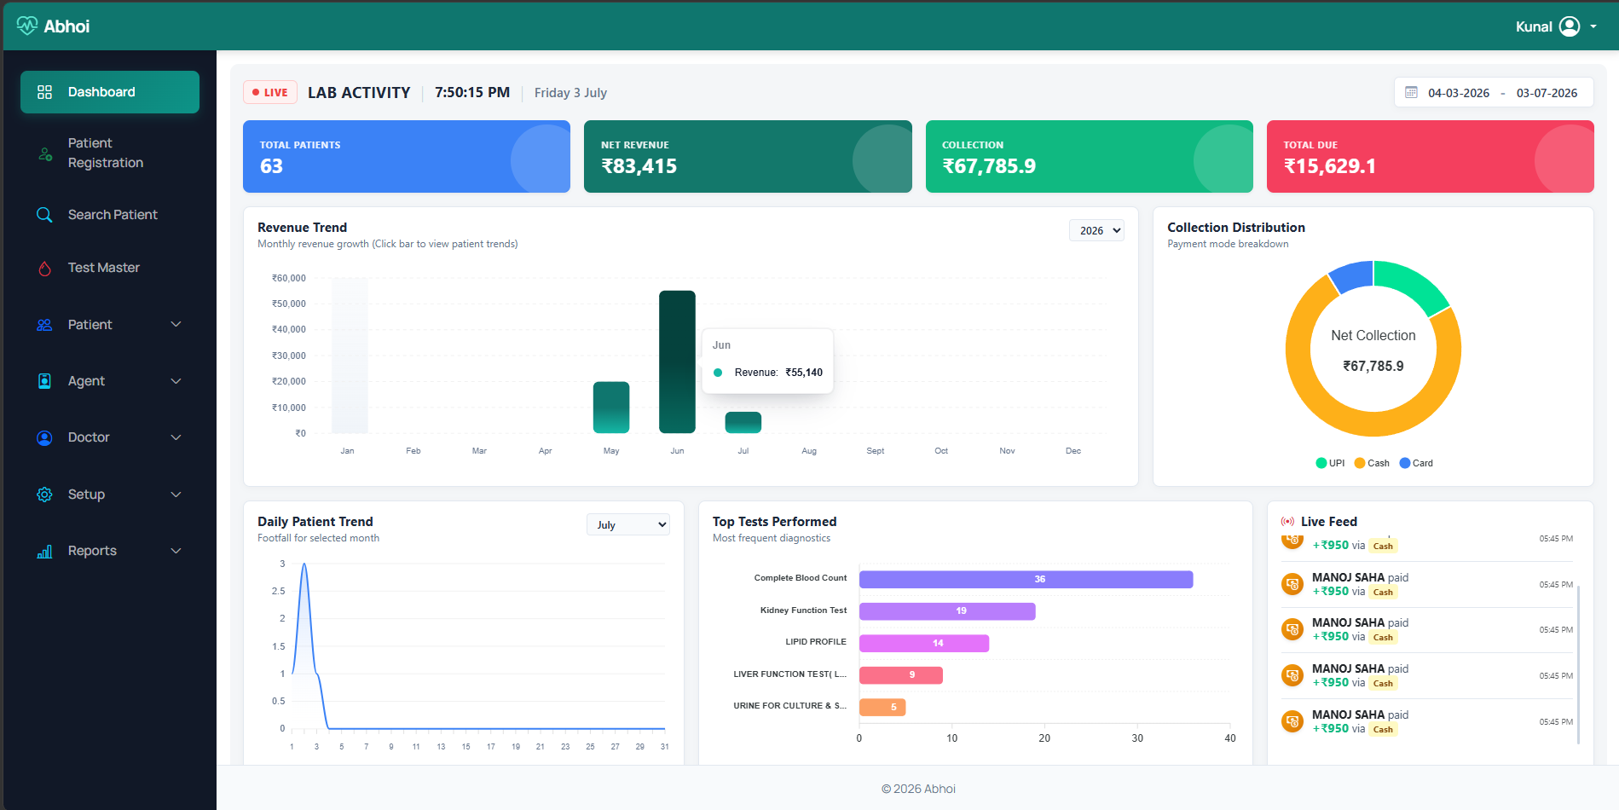Click the calendar icon in date range
Image resolution: width=1619 pixels, height=810 pixels.
coord(1411,92)
